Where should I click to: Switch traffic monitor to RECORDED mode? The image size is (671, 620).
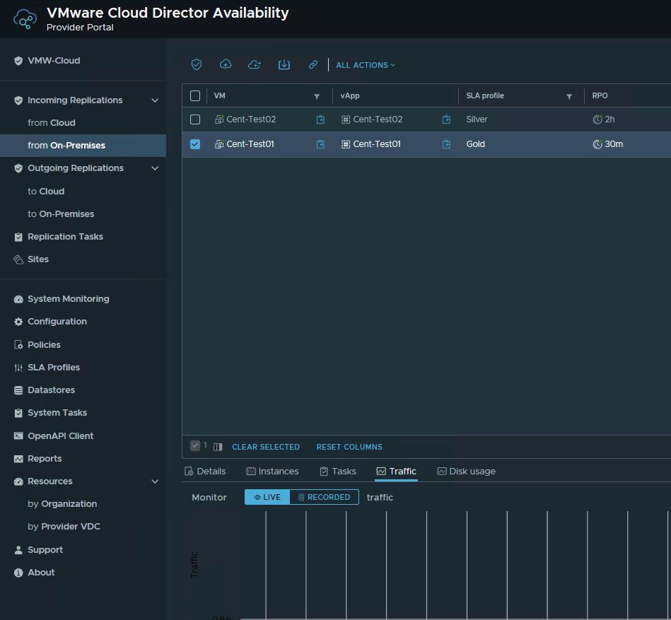click(324, 497)
